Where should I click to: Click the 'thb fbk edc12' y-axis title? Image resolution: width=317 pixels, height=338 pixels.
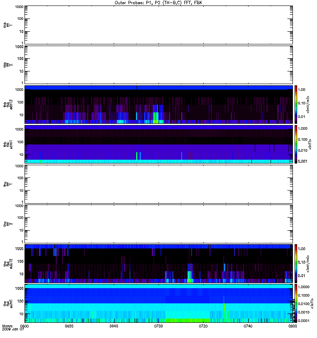(x=8, y=104)
